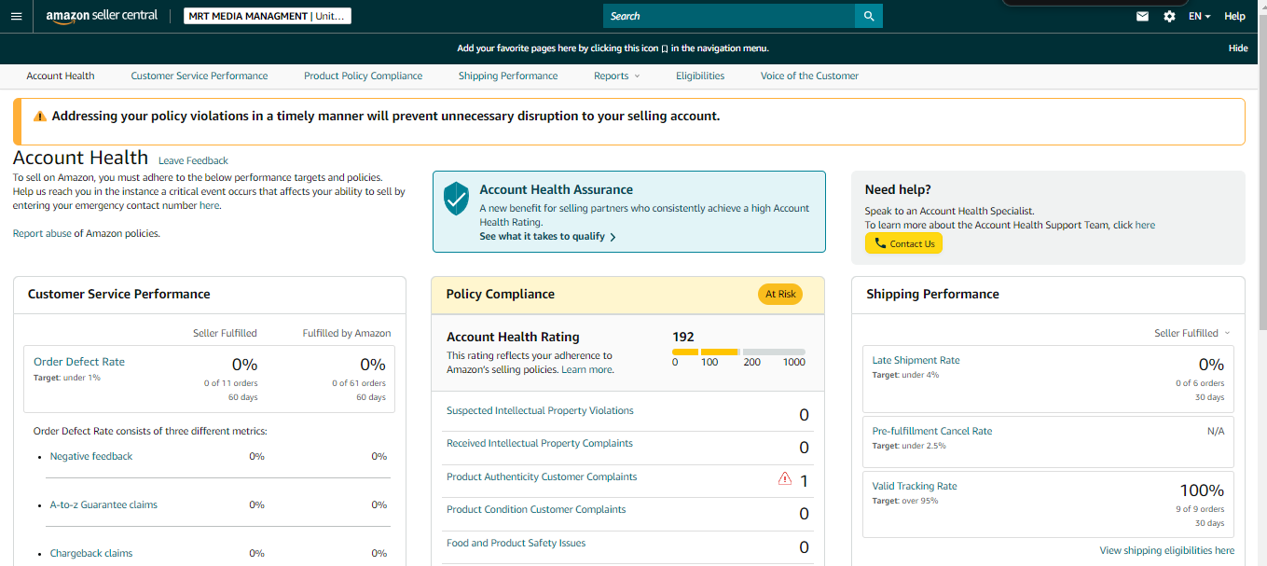
Task: Click the Valid Tracking Rate 100% value
Action: coord(1202,490)
